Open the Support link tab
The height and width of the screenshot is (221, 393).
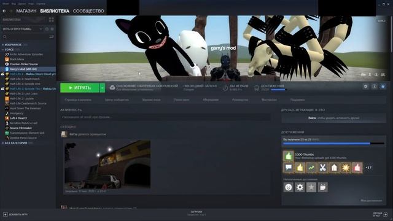pos(297,99)
